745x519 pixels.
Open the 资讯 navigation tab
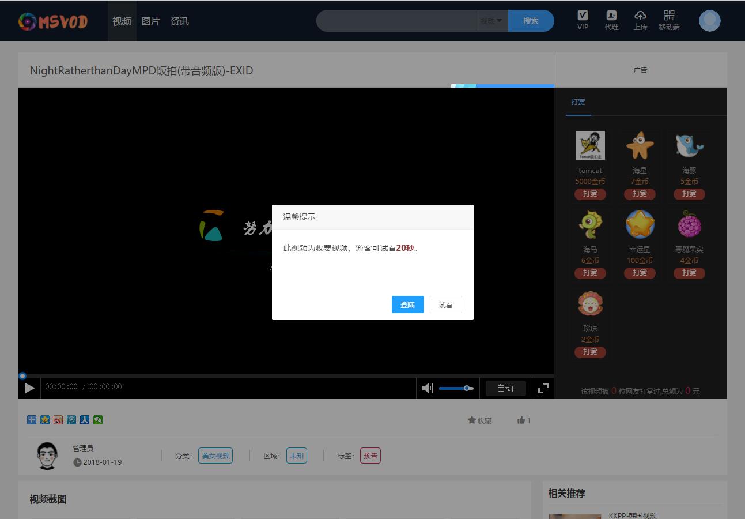point(179,21)
